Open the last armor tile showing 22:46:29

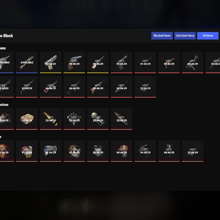192,151
